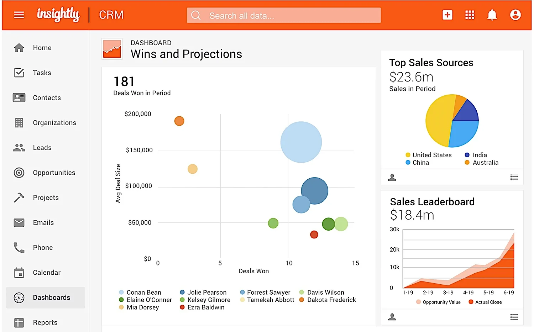534x332 pixels.
Task: Toggle Elaine O'Conner legend entry
Action: click(x=145, y=300)
